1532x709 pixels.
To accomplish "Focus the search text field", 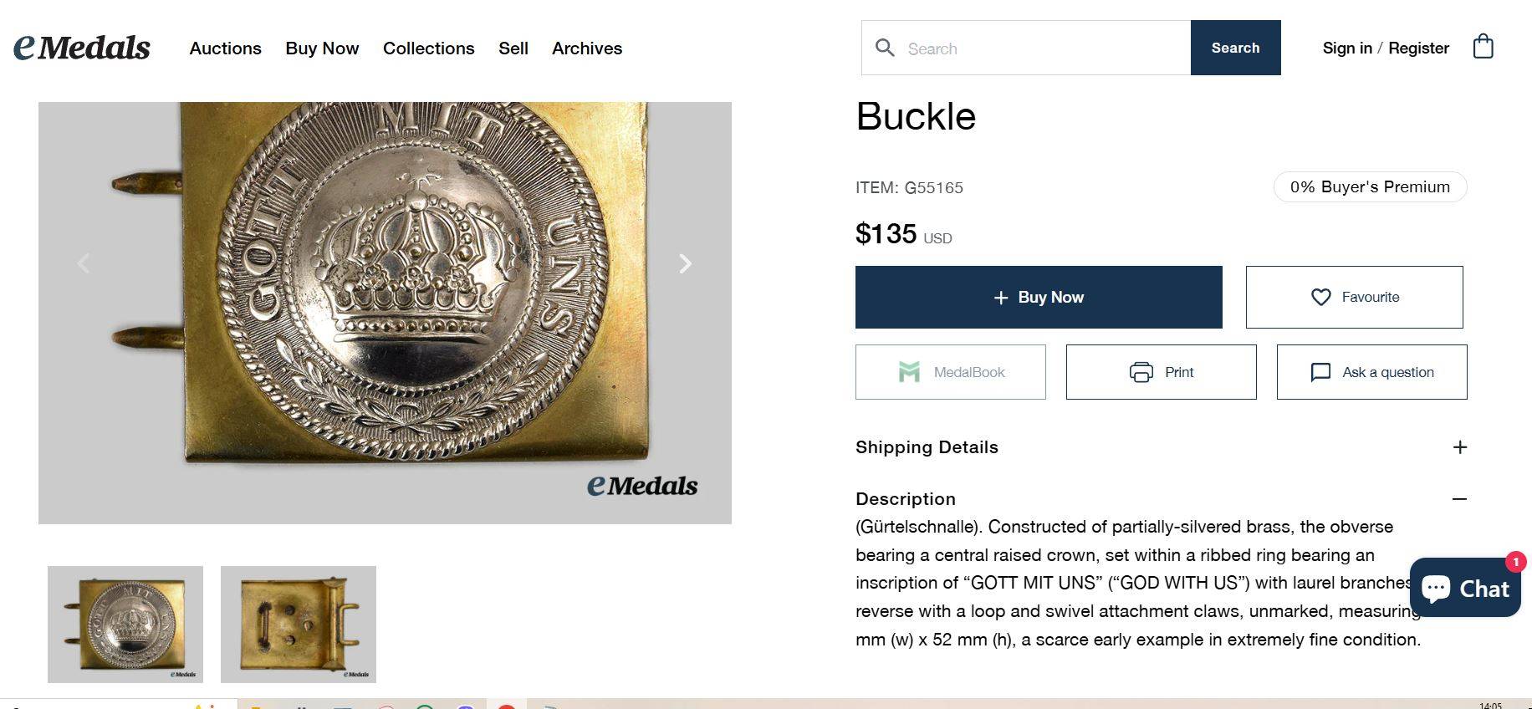I will (x=1045, y=48).
